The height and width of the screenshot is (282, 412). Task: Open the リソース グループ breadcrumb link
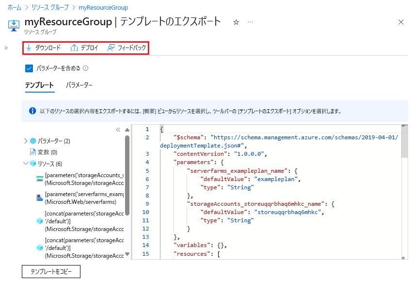coord(50,7)
